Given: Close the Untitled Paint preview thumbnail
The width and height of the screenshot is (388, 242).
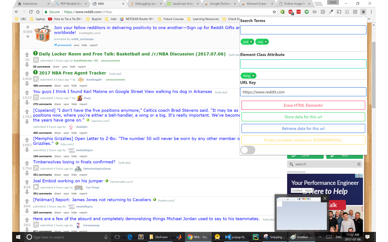Looking at the screenshot, I should coord(325,198).
